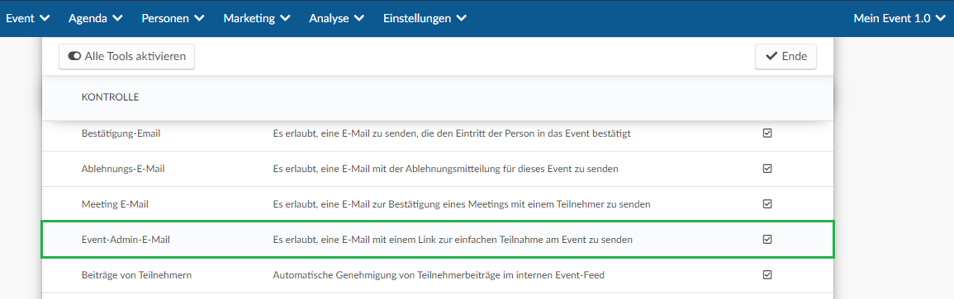Select the Ablehnungs-E-Mail row label
Viewport: 954px width, 299px height.
tap(123, 169)
